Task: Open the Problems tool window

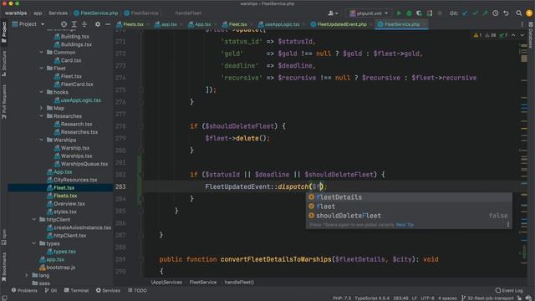Action: pyautogui.click(x=24, y=290)
